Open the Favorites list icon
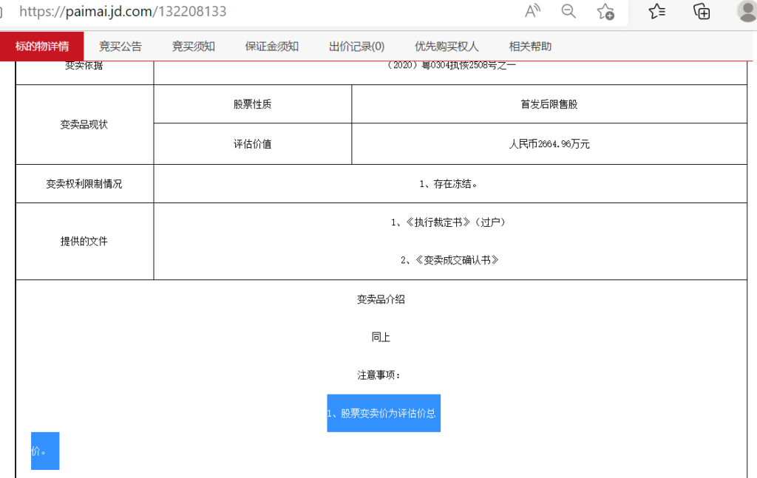This screenshot has width=757, height=478. coord(656,11)
